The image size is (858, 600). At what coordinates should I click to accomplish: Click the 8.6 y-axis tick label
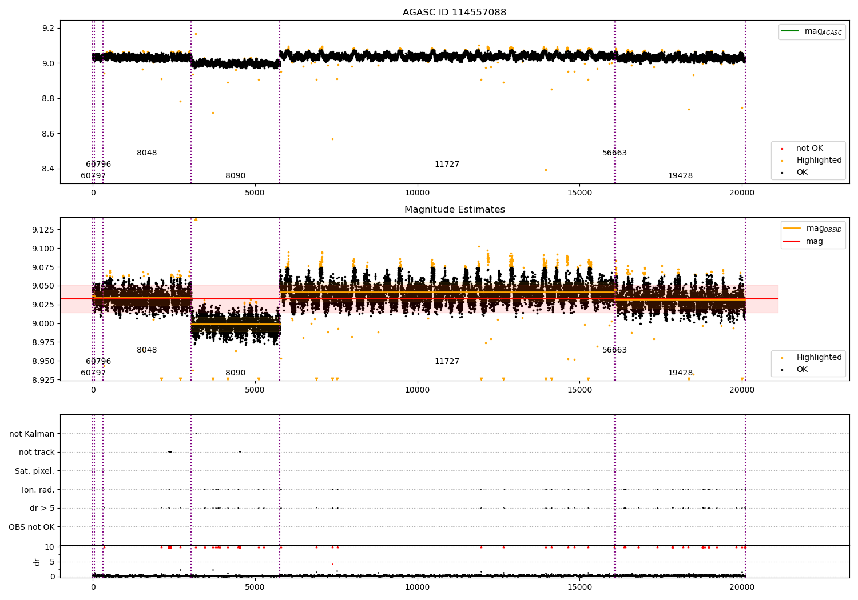point(47,134)
